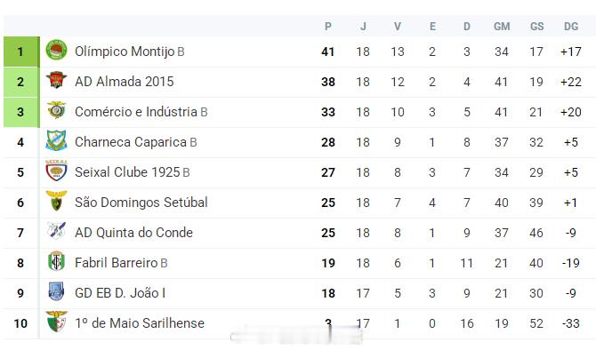
Task: Open the Fabril Barreiro team link
Action: [121, 263]
